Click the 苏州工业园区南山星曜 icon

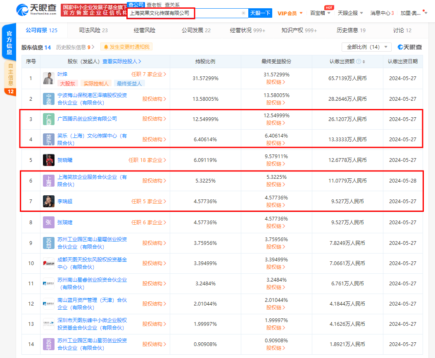tap(49, 243)
